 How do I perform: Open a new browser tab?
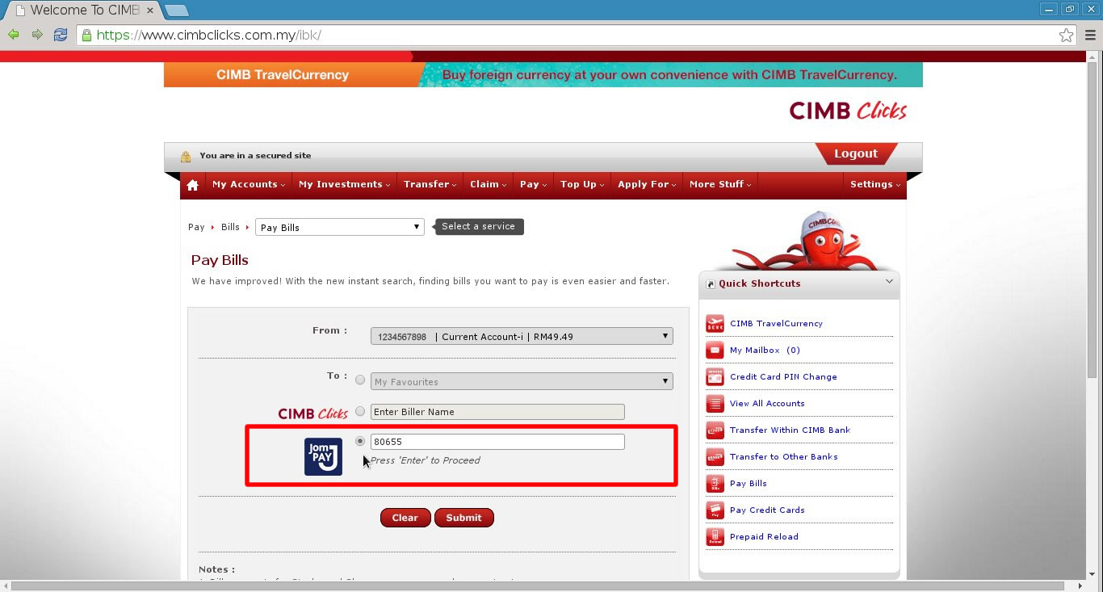coord(176,10)
